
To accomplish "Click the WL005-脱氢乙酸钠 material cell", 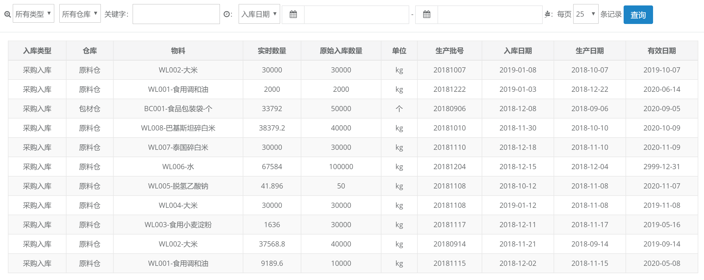I will coord(178,186).
